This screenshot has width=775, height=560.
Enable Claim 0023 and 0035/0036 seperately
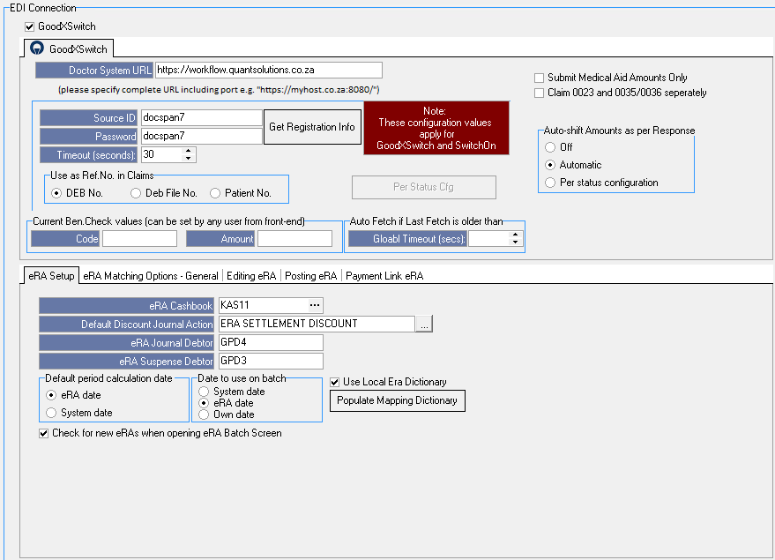(540, 93)
